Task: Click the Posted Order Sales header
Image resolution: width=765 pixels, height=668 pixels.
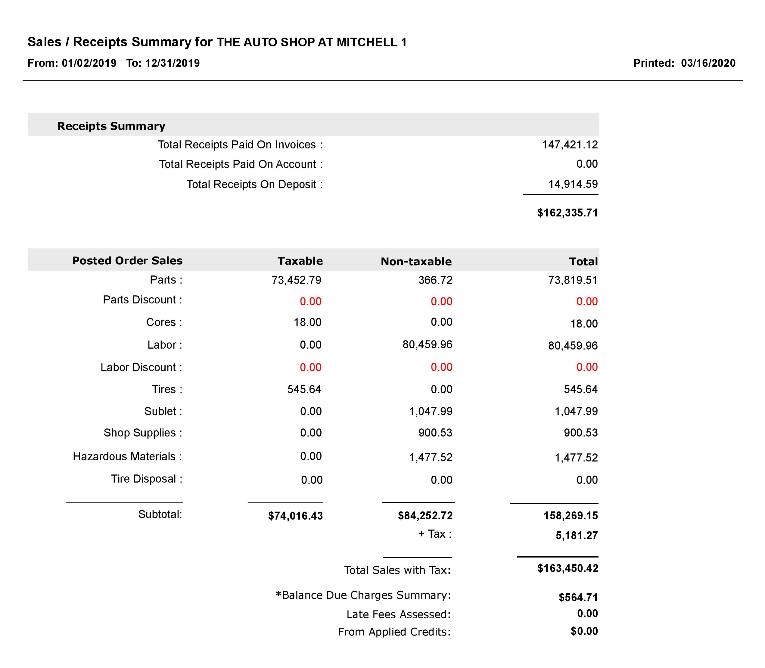Action: pos(127,261)
